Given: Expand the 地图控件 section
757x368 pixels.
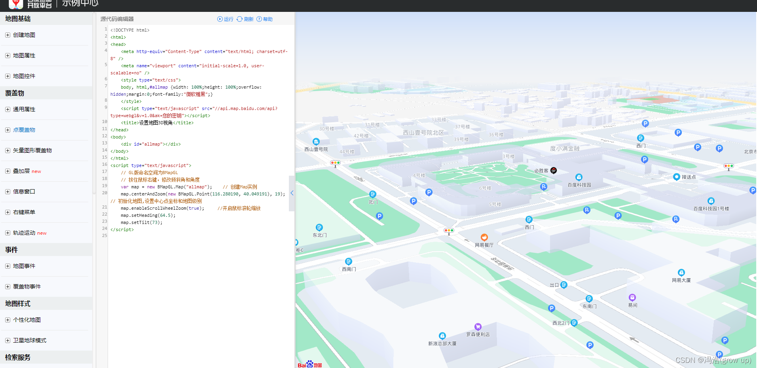Looking at the screenshot, I should [x=8, y=76].
